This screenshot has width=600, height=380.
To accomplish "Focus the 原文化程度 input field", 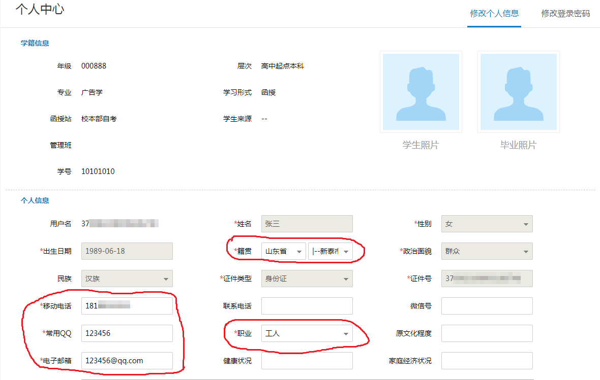I will (487, 333).
